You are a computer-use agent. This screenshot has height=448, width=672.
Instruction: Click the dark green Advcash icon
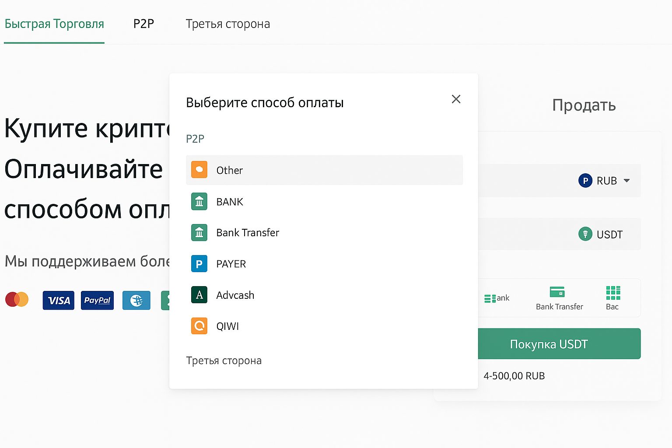click(x=199, y=295)
